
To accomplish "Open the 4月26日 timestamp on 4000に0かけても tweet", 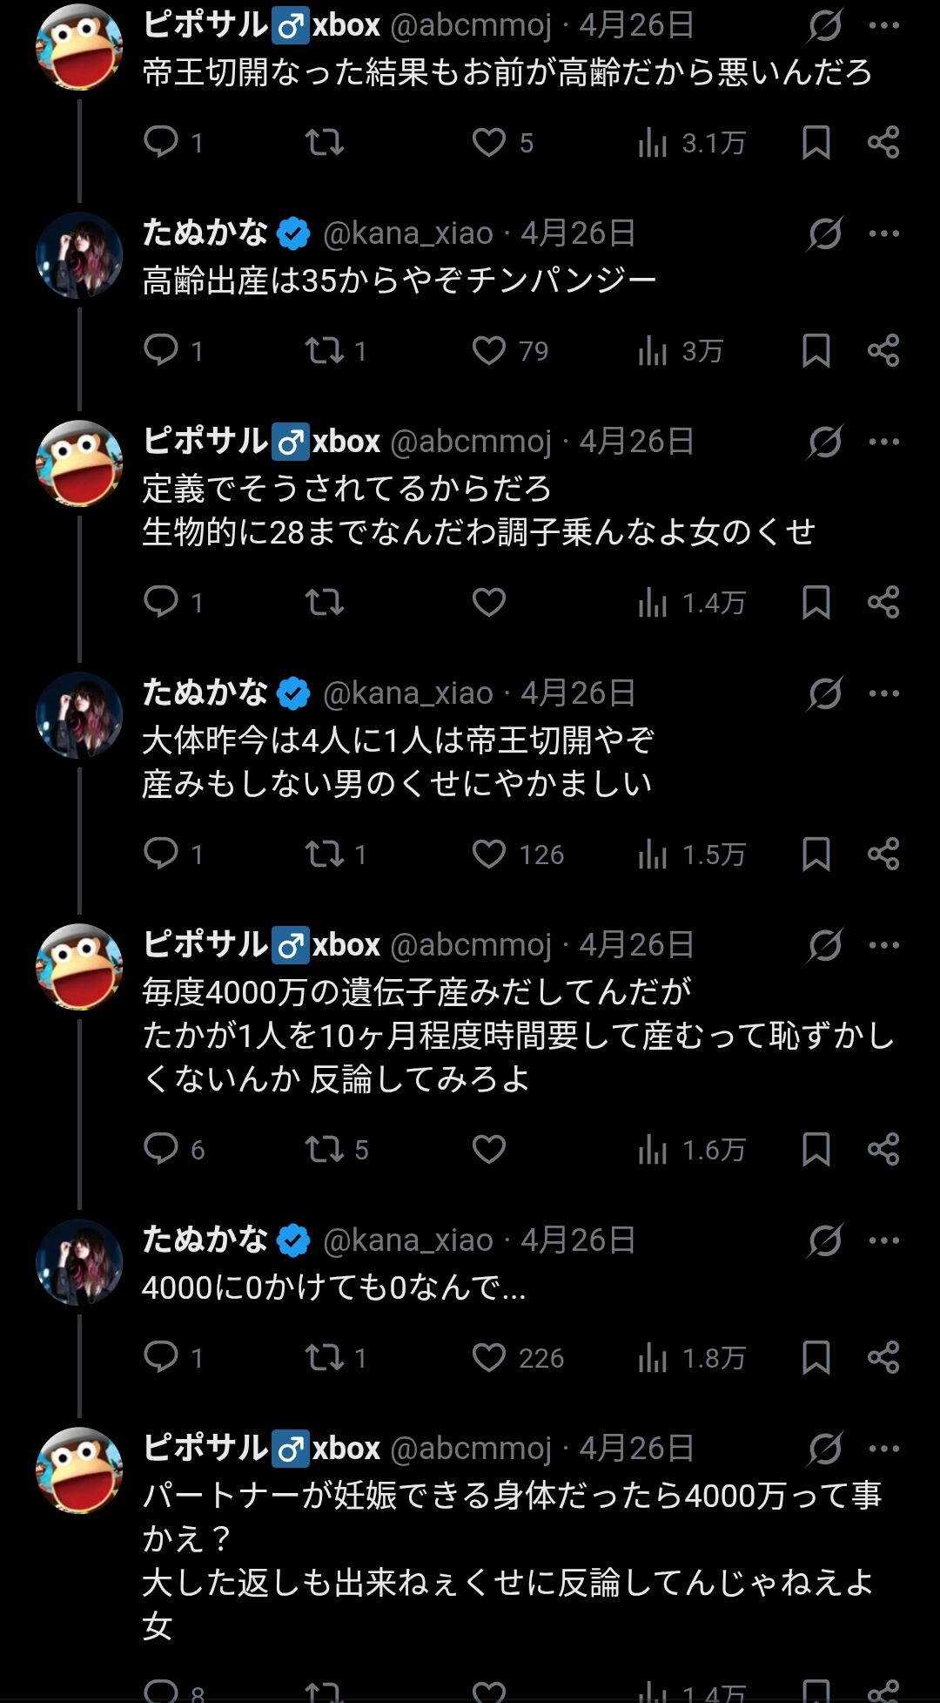I will pos(578,1240).
